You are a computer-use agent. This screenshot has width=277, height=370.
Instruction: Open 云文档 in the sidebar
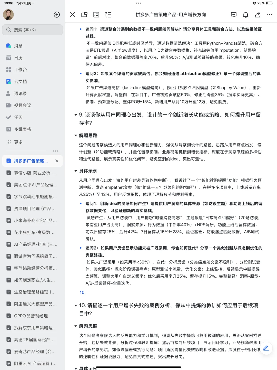[32, 81]
